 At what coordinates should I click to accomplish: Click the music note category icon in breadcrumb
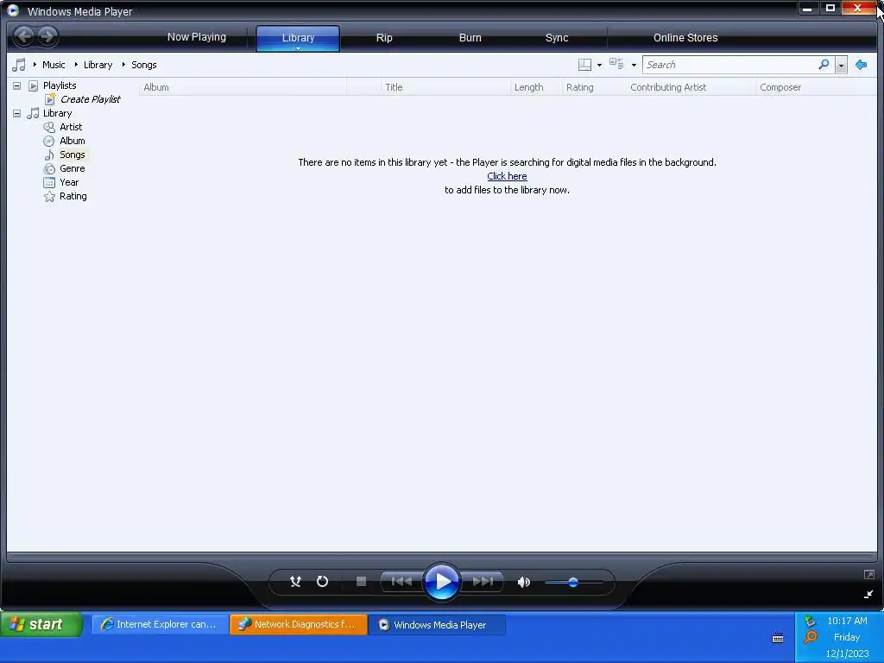click(x=19, y=65)
